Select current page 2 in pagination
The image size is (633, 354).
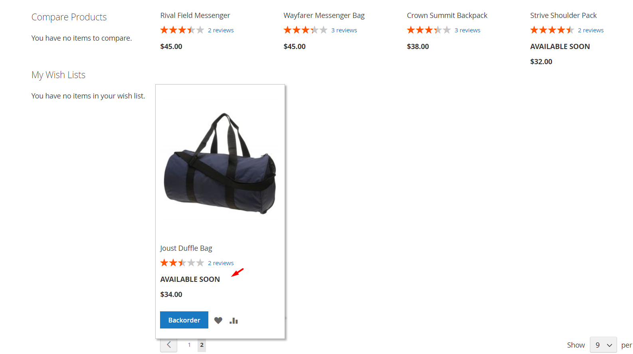(x=202, y=345)
